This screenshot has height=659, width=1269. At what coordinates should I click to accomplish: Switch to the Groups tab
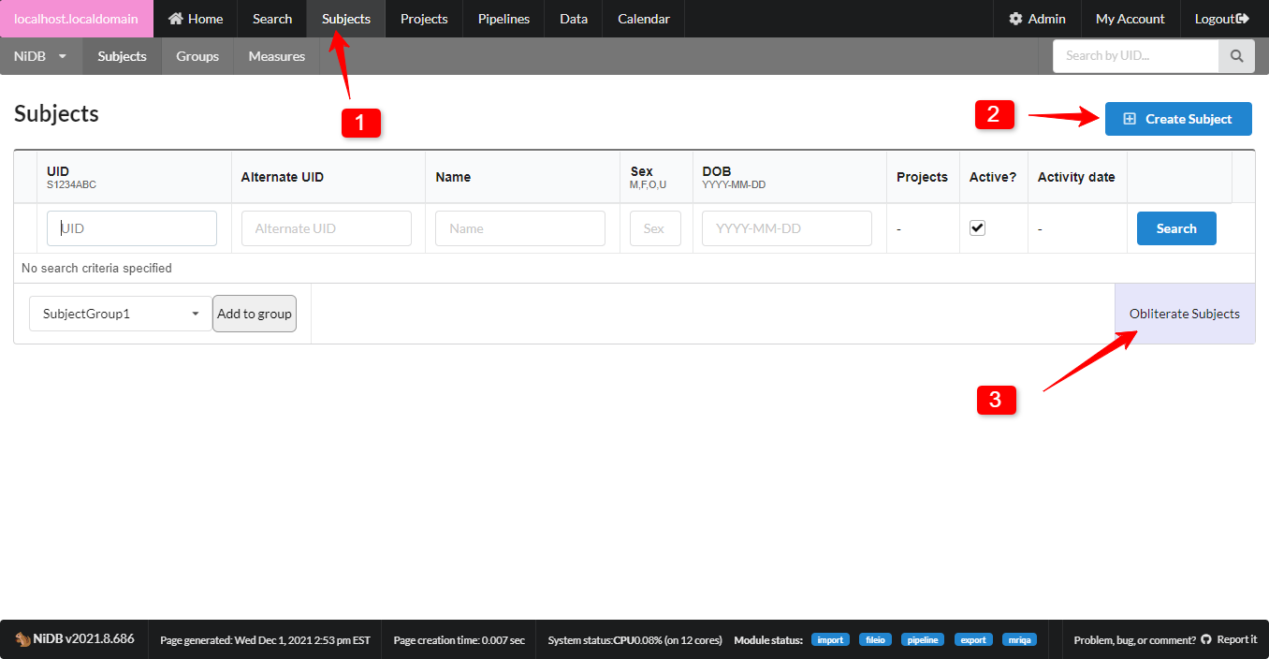[x=197, y=56]
